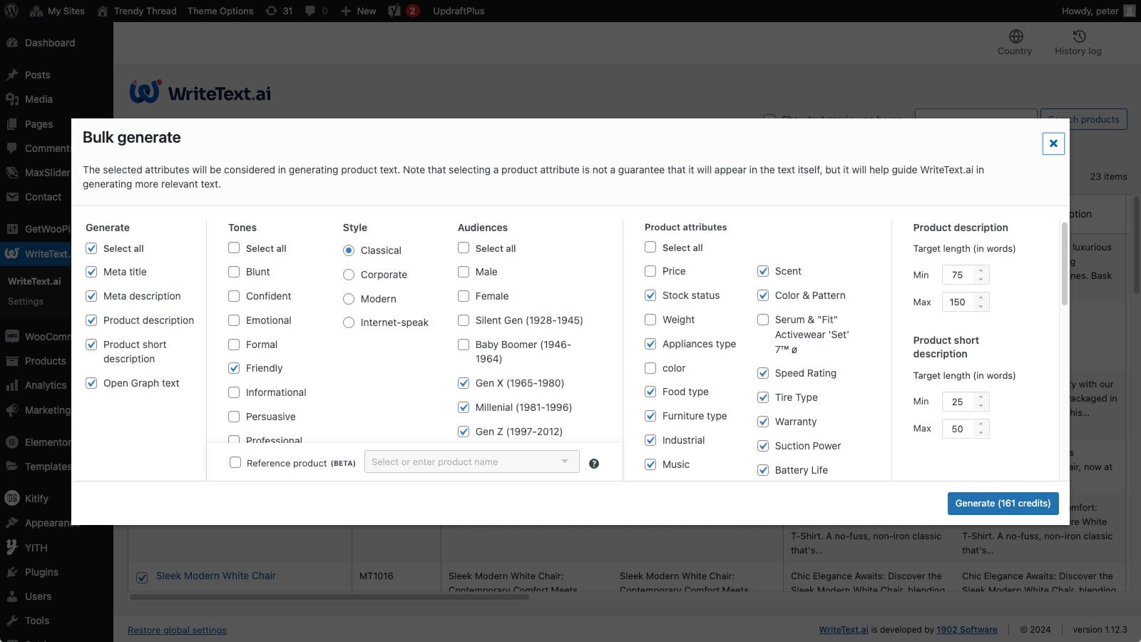The height and width of the screenshot is (642, 1141).
Task: Open UpdraftPlus in the admin bar
Action: click(458, 11)
